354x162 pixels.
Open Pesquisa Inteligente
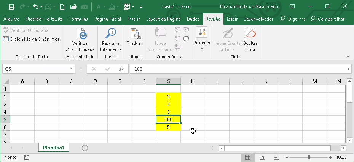click(111, 40)
